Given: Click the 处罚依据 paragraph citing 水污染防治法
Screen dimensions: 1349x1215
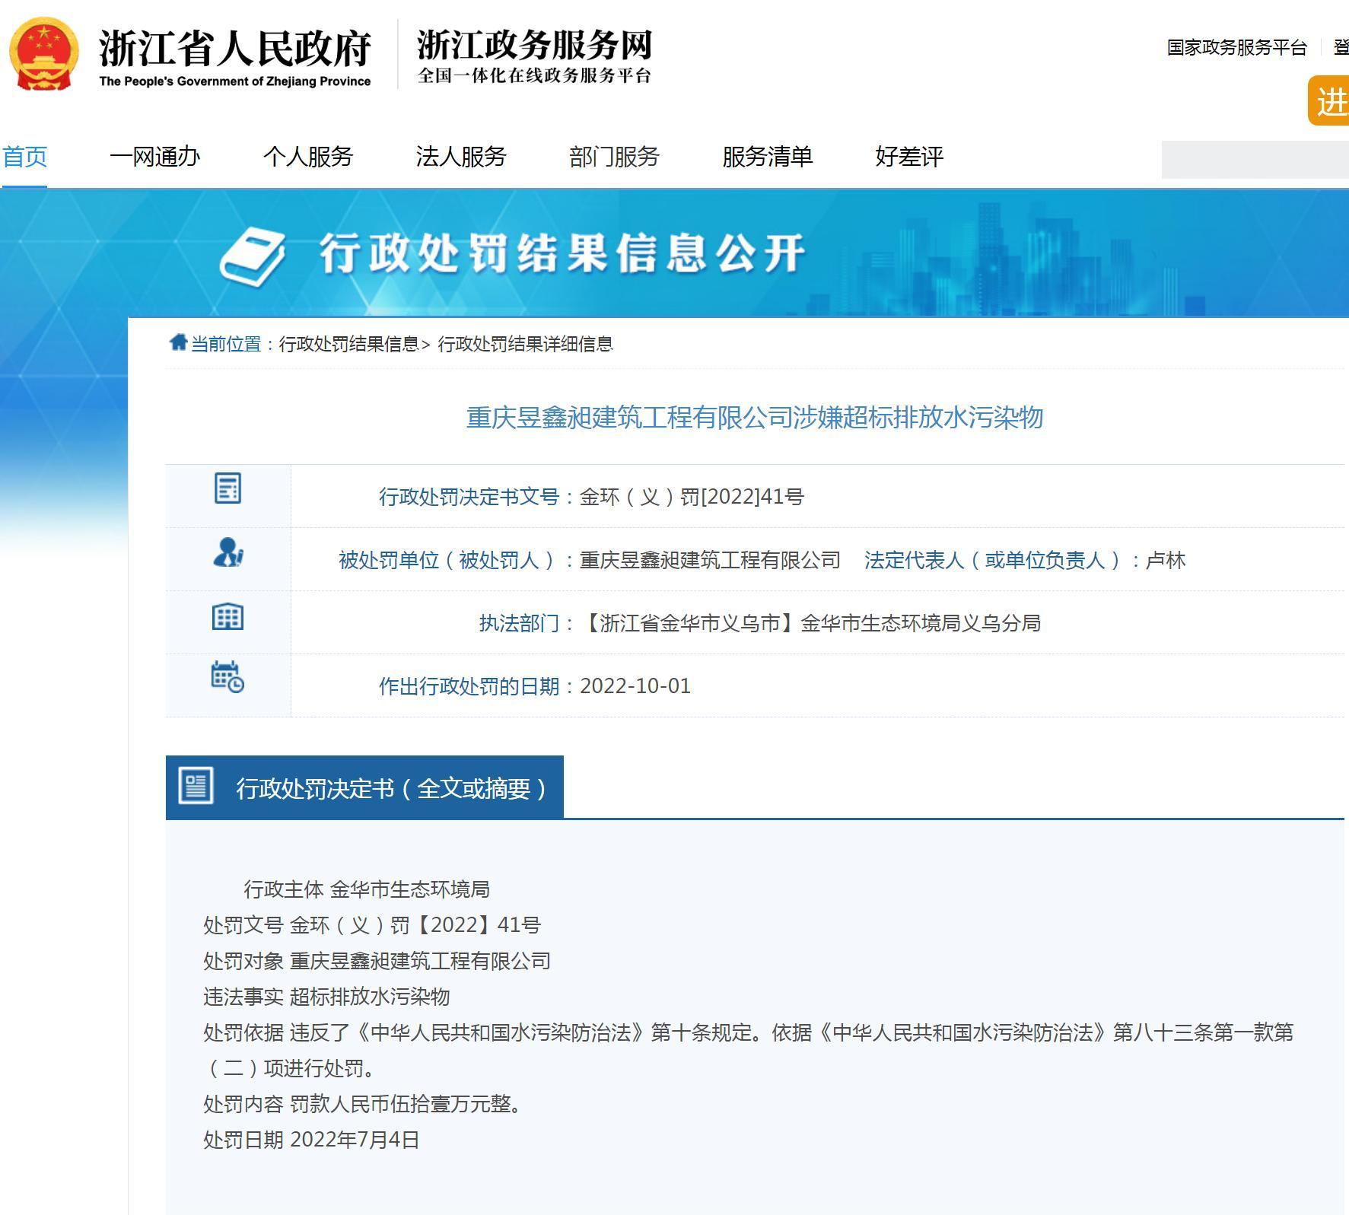Looking at the screenshot, I should coord(749,1050).
